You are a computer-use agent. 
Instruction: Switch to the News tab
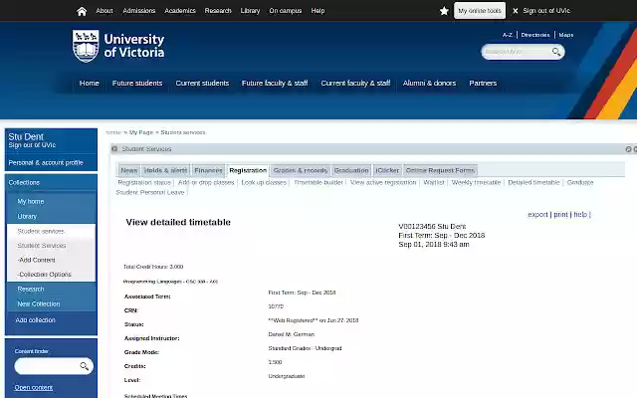pyautogui.click(x=128, y=170)
